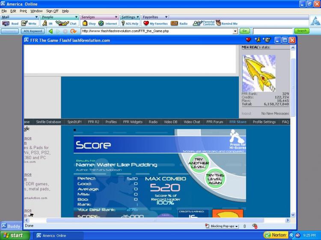Click the Norton tray icon

(x=276, y=235)
